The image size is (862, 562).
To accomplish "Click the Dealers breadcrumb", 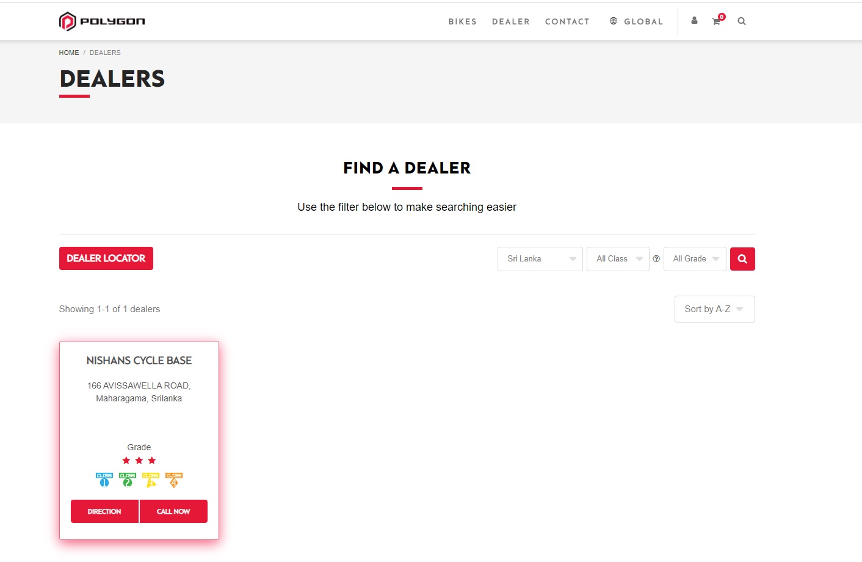I will 105,53.
